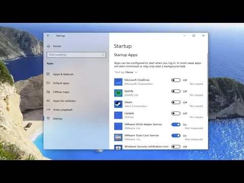This screenshot has height=183, width=244.
Task: Click the VMware Tools Core Service label
Action: coord(141,135)
